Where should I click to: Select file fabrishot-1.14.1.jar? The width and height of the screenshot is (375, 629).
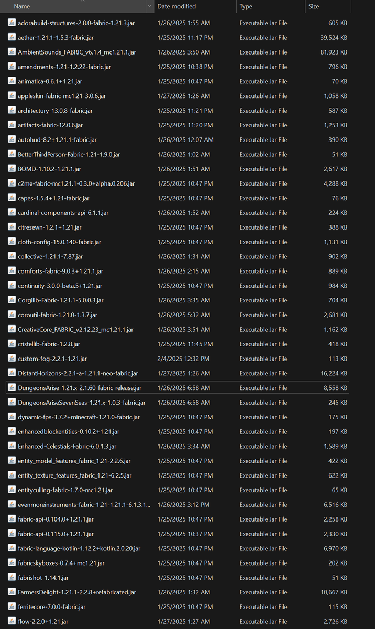(x=43, y=578)
